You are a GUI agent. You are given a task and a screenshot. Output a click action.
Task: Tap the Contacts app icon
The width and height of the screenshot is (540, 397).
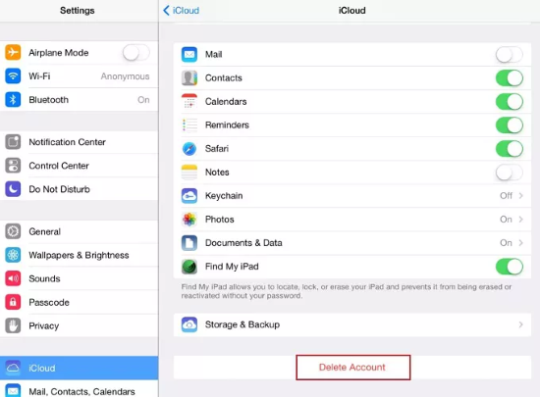tap(189, 78)
